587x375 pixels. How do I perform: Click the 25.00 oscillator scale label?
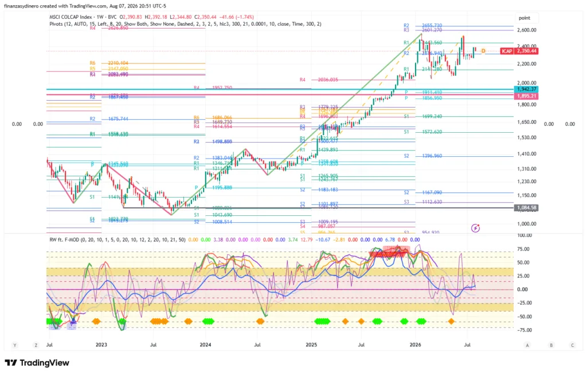pos(524,276)
